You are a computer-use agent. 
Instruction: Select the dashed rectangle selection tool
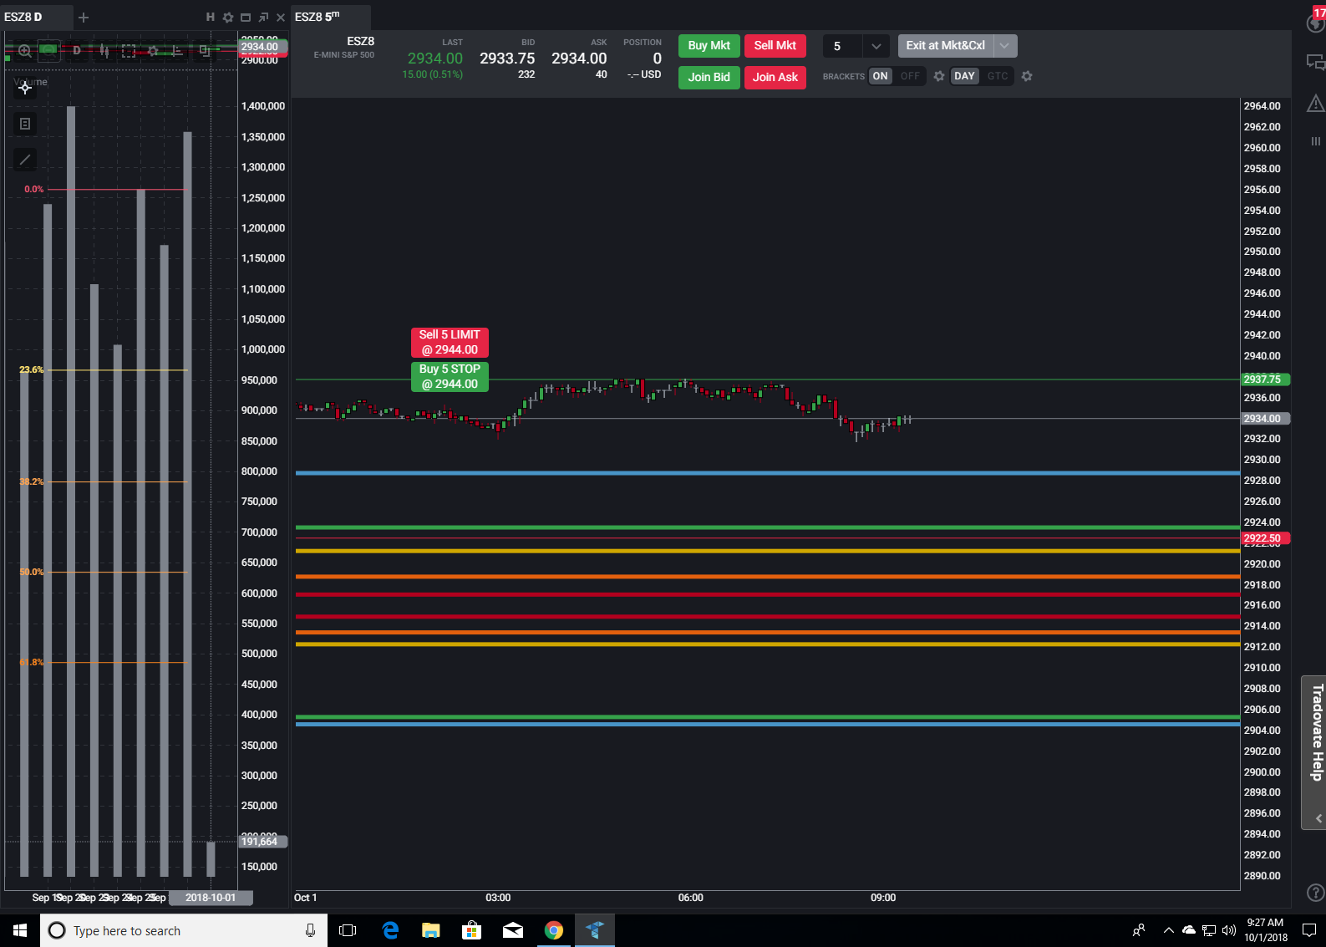[129, 51]
